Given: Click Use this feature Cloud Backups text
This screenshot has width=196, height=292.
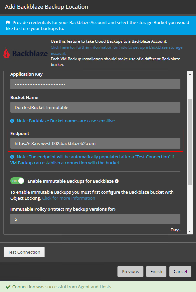Looking at the screenshot, I should pyautogui.click(x=109, y=41).
